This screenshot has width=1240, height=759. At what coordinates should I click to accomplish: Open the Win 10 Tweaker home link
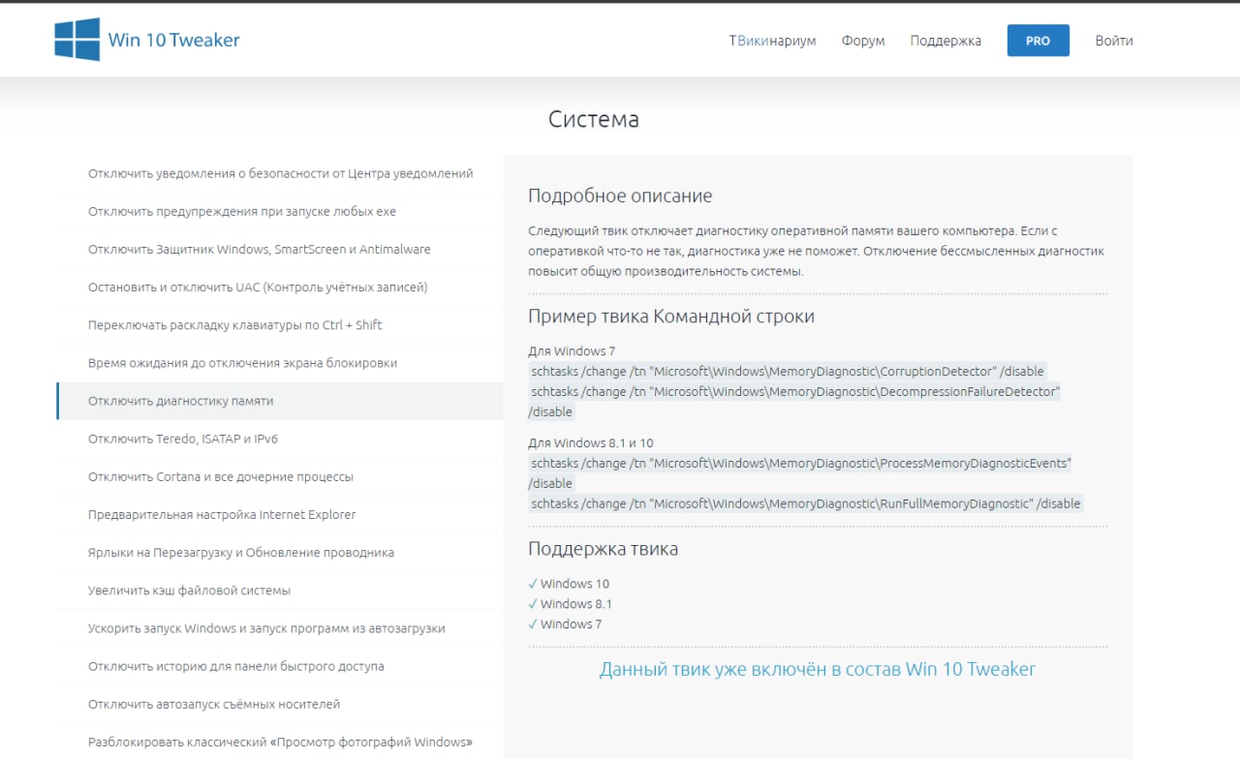tap(173, 40)
